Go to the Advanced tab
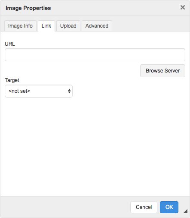 click(97, 26)
